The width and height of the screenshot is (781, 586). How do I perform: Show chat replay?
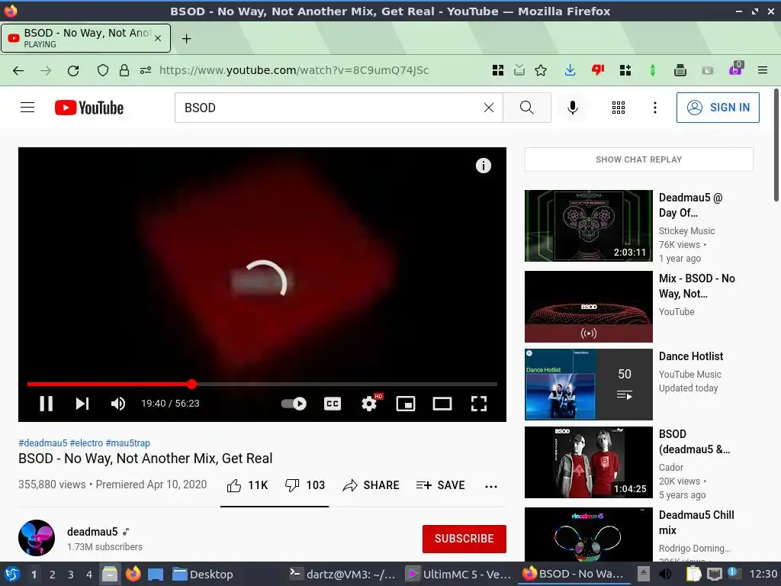pos(638,159)
